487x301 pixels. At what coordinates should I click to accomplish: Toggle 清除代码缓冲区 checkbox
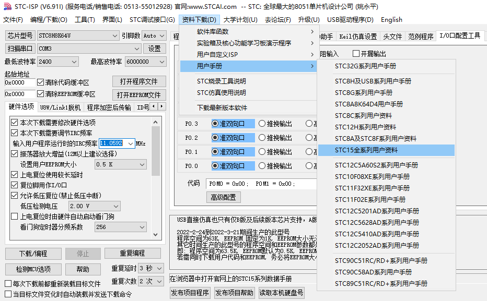coord(40,82)
